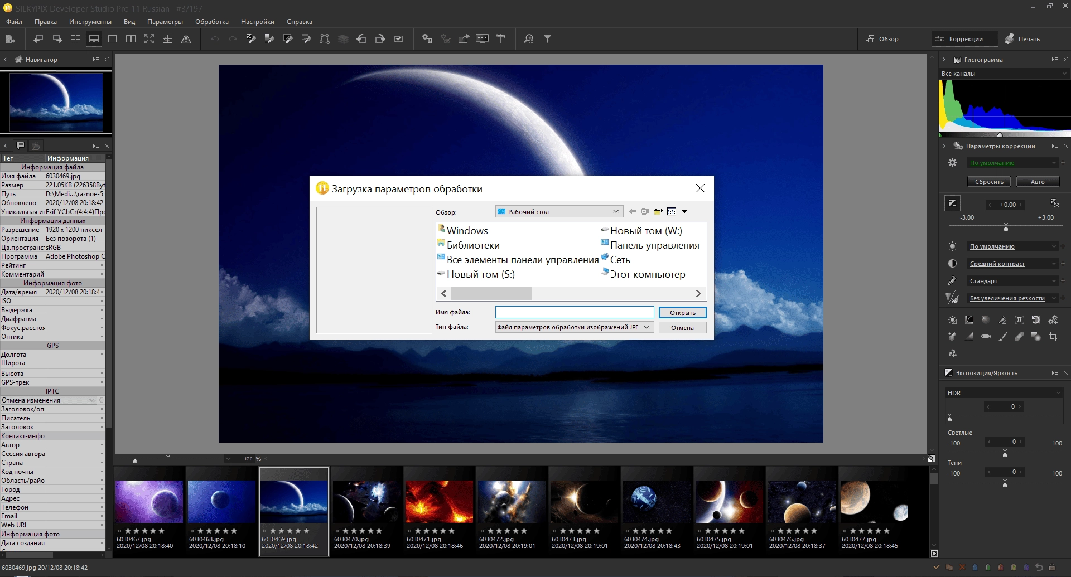Click the 'Светлые' slider handle
Image resolution: width=1071 pixels, height=577 pixels.
[x=1005, y=454]
